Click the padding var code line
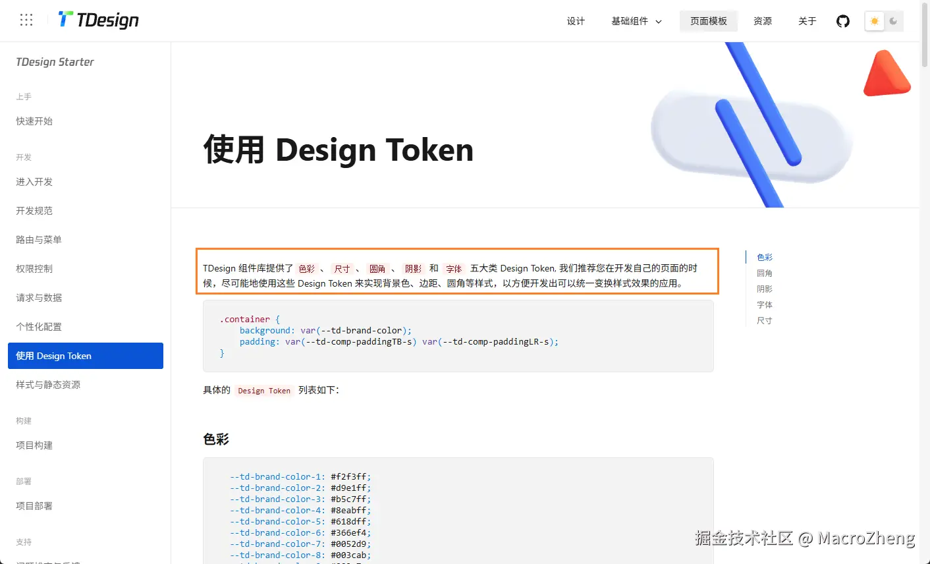The width and height of the screenshot is (930, 564). point(399,342)
